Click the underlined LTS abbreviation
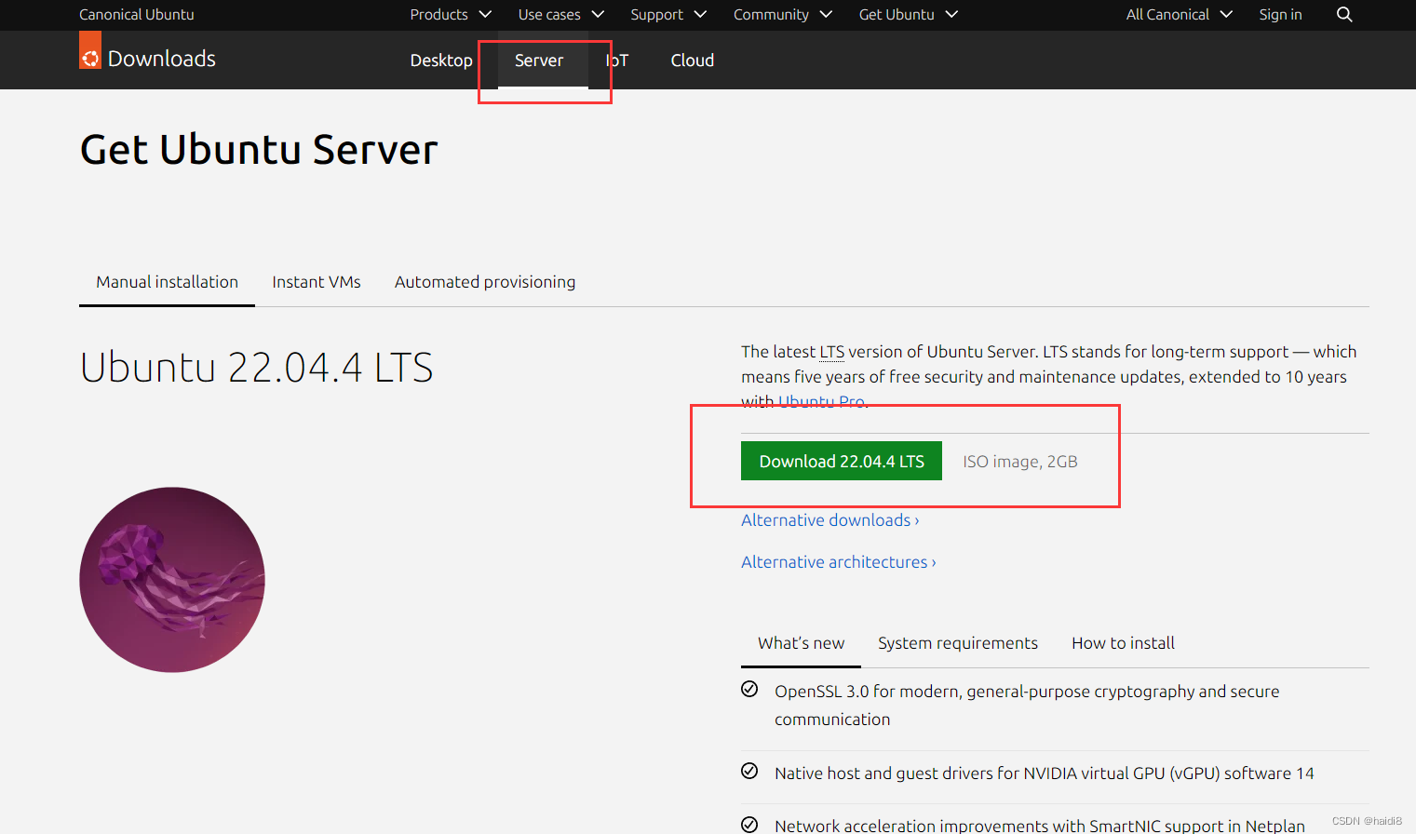The width and height of the screenshot is (1416, 834). point(831,352)
